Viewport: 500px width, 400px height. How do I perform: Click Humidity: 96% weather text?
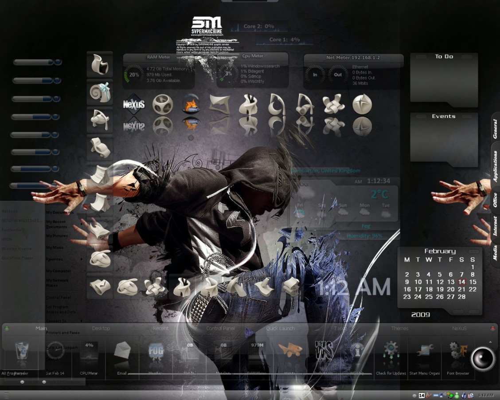click(x=364, y=236)
